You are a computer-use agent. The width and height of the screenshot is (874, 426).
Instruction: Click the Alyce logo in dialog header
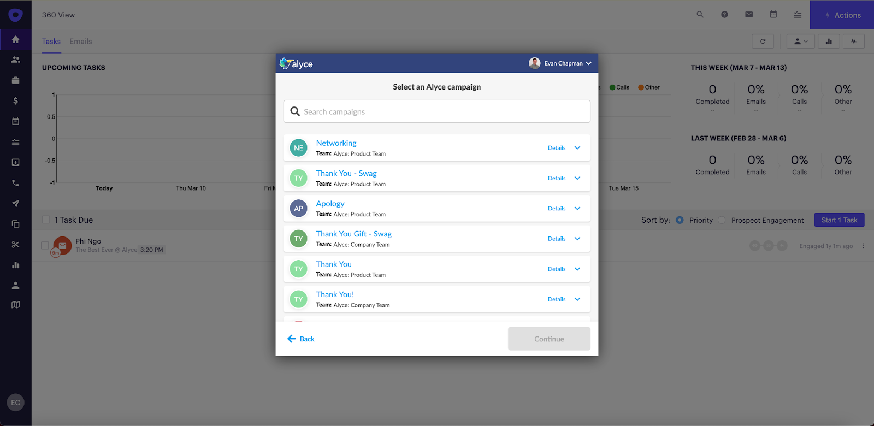click(x=296, y=63)
